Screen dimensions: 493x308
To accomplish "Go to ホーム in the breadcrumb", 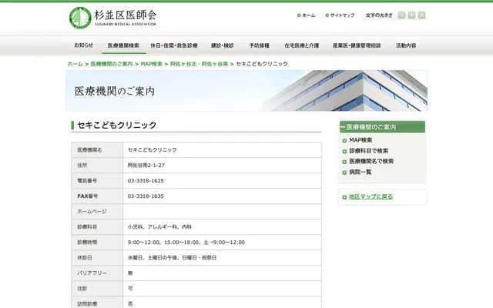I will point(75,64).
